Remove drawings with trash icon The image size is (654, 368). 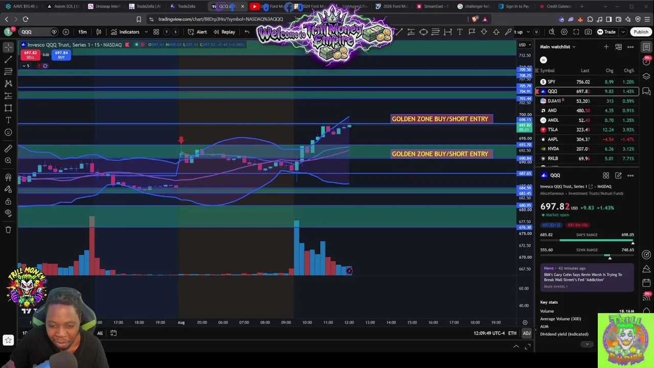click(8, 230)
